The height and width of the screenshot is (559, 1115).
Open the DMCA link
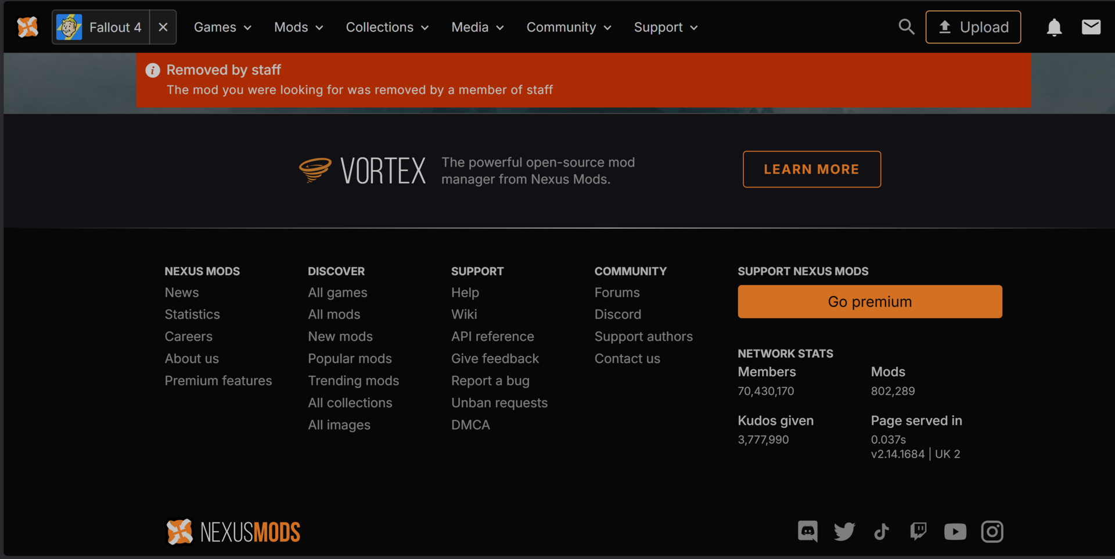click(470, 425)
